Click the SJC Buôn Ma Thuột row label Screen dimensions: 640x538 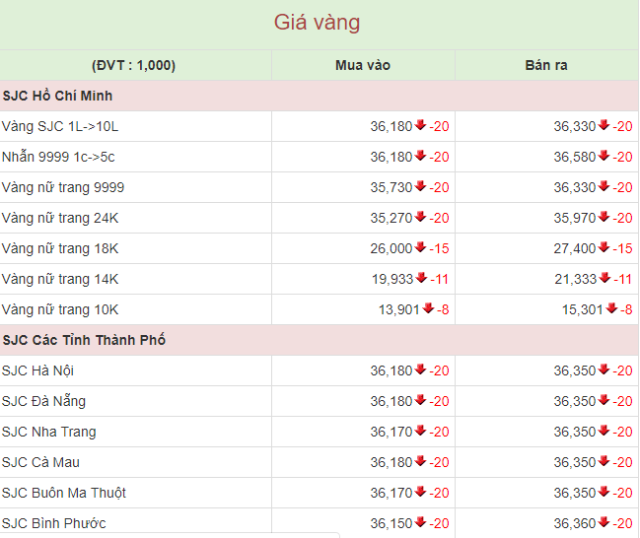point(64,493)
